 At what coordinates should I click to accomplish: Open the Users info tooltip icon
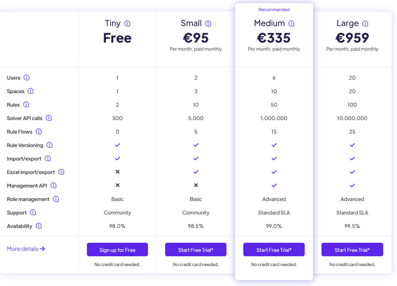pos(27,78)
